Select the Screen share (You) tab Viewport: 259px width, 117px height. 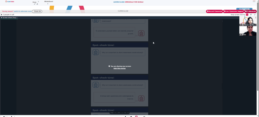tap(9, 18)
